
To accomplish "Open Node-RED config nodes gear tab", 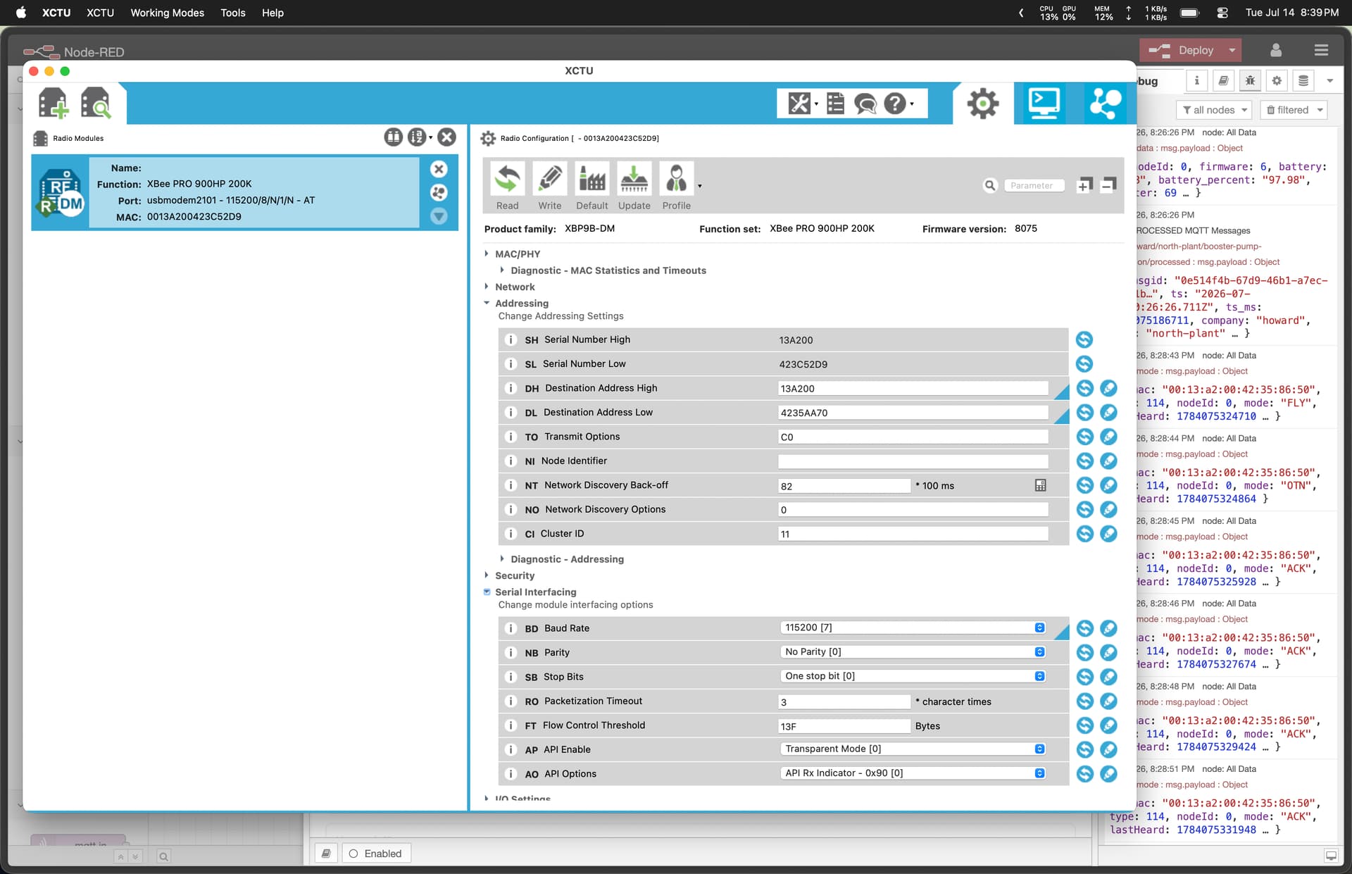I will coord(1276,81).
